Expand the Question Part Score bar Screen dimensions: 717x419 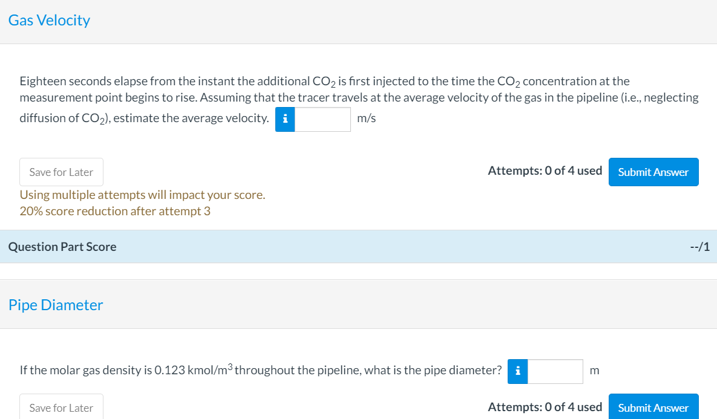pos(62,247)
